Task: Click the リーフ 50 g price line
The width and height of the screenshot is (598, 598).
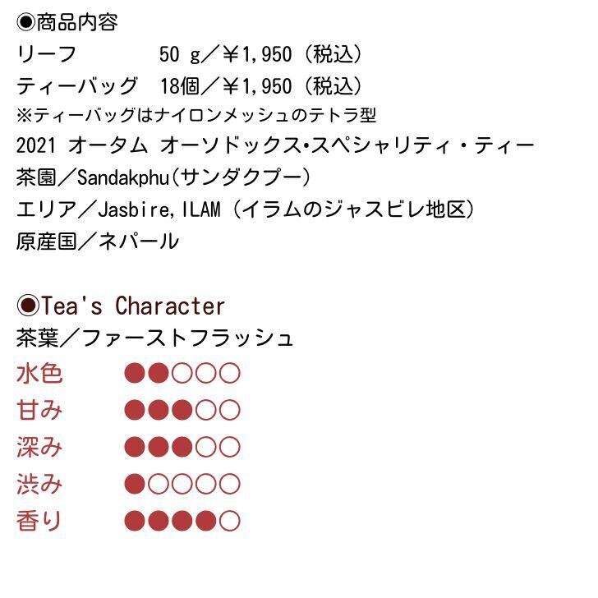Action: [190, 54]
